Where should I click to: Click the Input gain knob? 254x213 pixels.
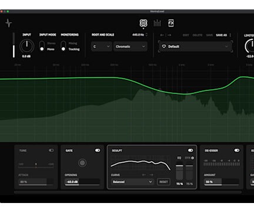[27, 46]
